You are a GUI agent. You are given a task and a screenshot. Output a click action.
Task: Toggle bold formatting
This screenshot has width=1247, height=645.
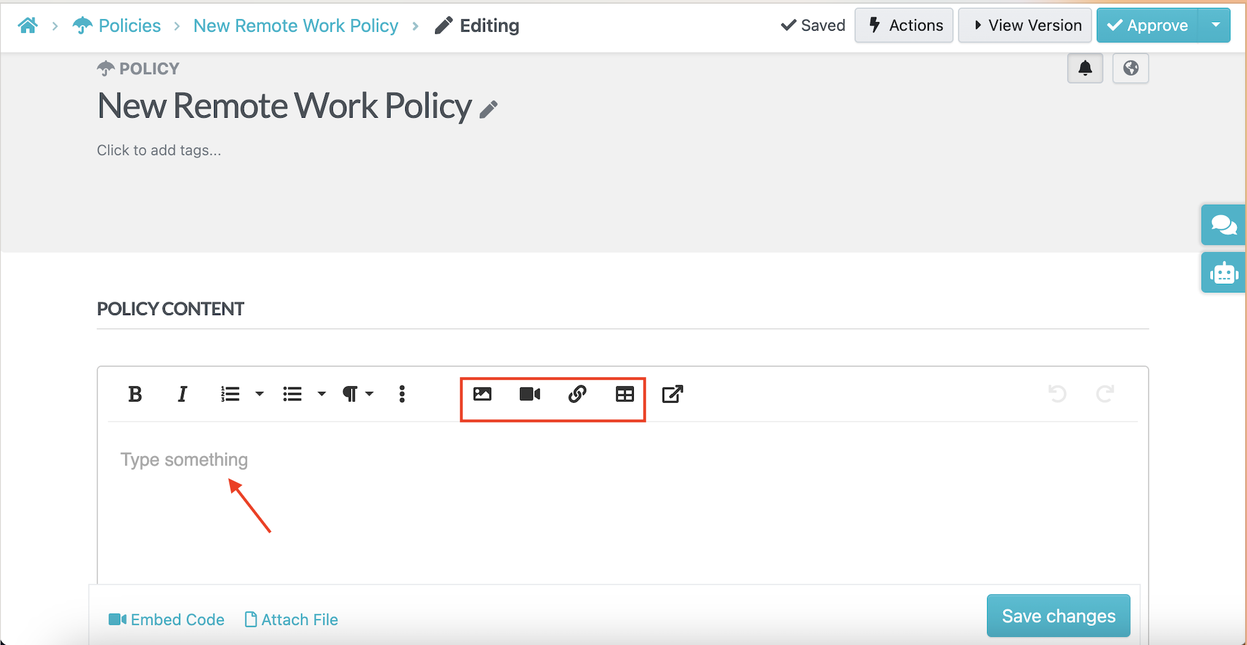[x=135, y=394]
